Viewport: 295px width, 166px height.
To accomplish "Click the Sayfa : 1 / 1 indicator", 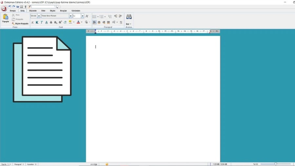I will (x=6, y=164).
